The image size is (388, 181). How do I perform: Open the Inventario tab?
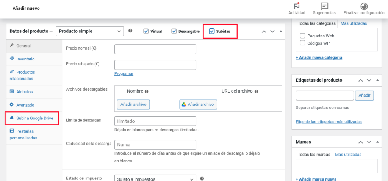click(x=34, y=59)
